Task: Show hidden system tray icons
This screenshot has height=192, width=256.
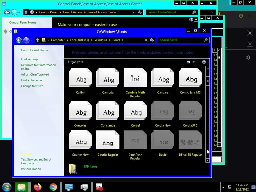Action: pos(223,187)
